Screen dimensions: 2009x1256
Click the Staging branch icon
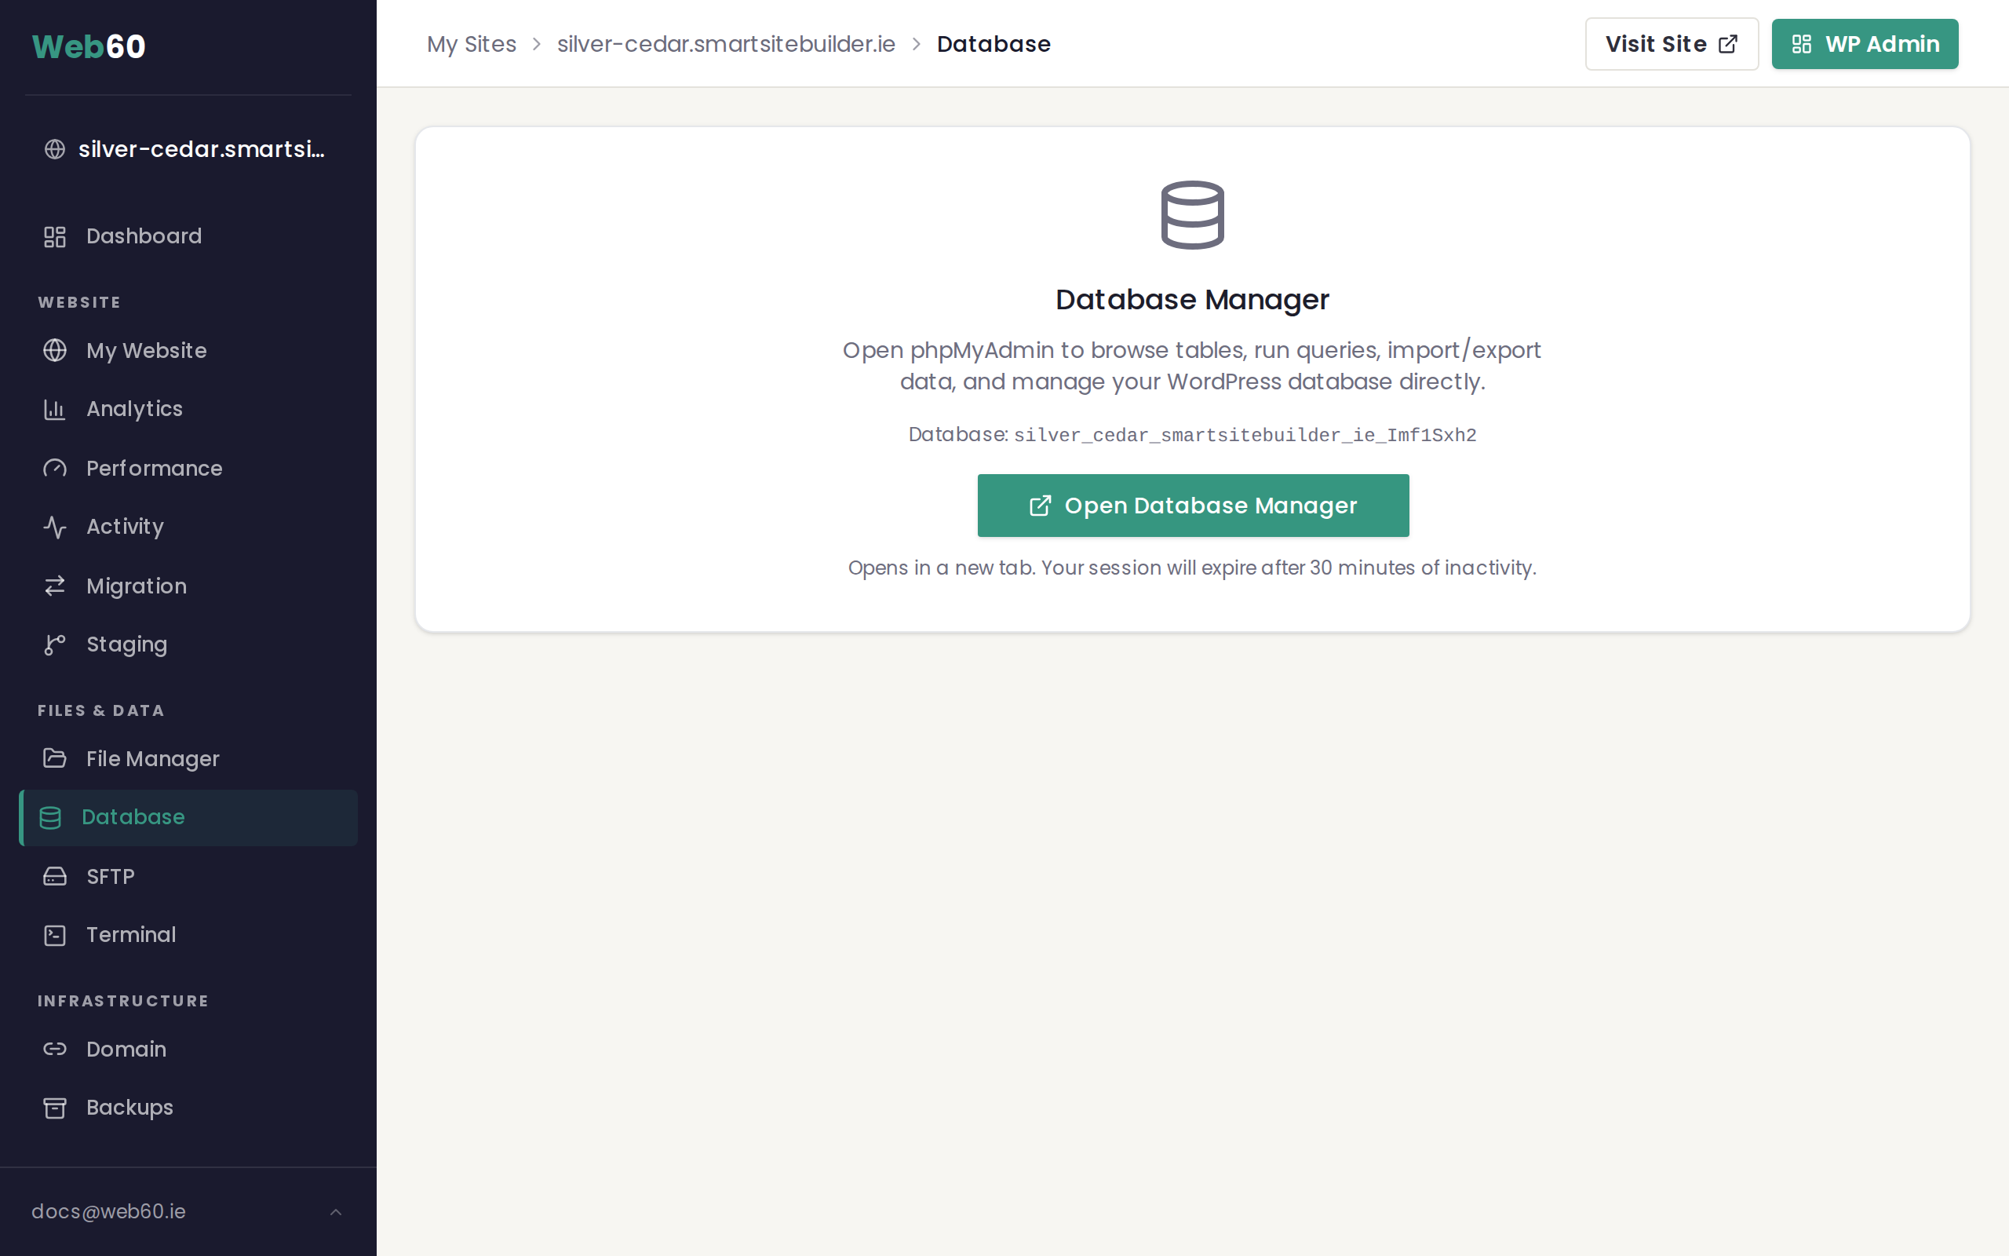[55, 644]
